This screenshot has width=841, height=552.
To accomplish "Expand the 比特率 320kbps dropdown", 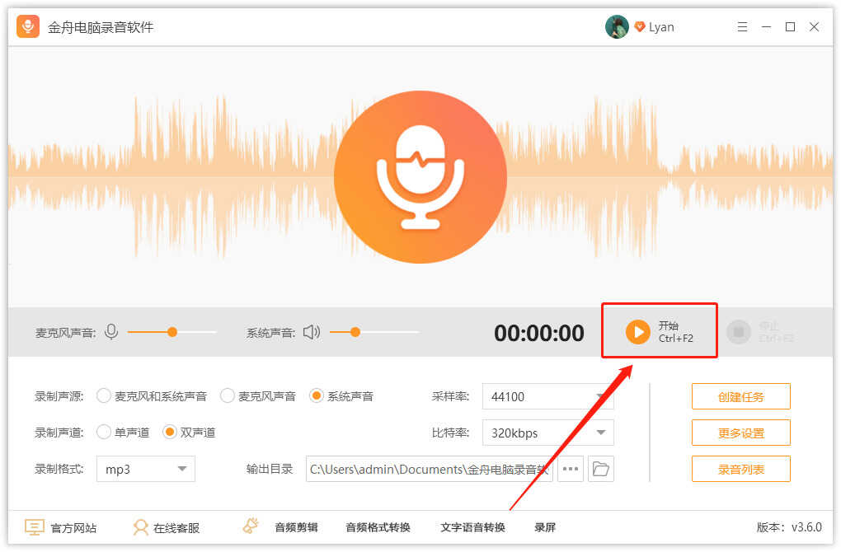I will pyautogui.click(x=547, y=433).
